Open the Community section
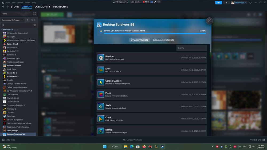This screenshot has height=150, width=267. (x=42, y=7)
